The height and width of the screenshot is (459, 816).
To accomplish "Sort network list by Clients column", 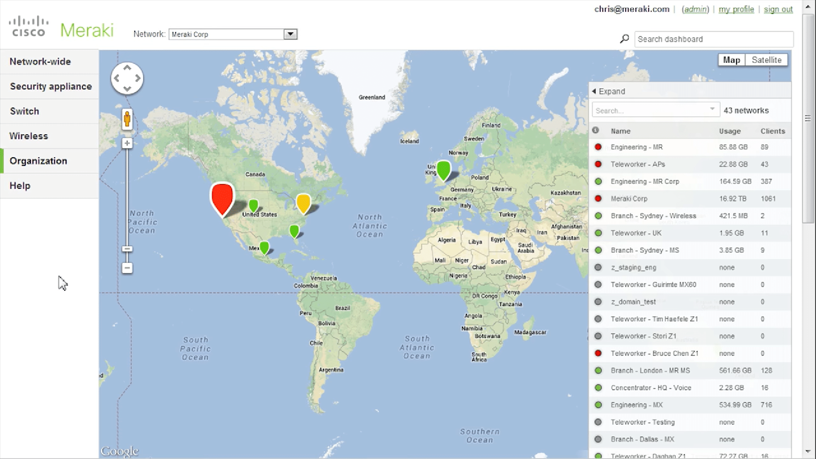I will pyautogui.click(x=773, y=131).
